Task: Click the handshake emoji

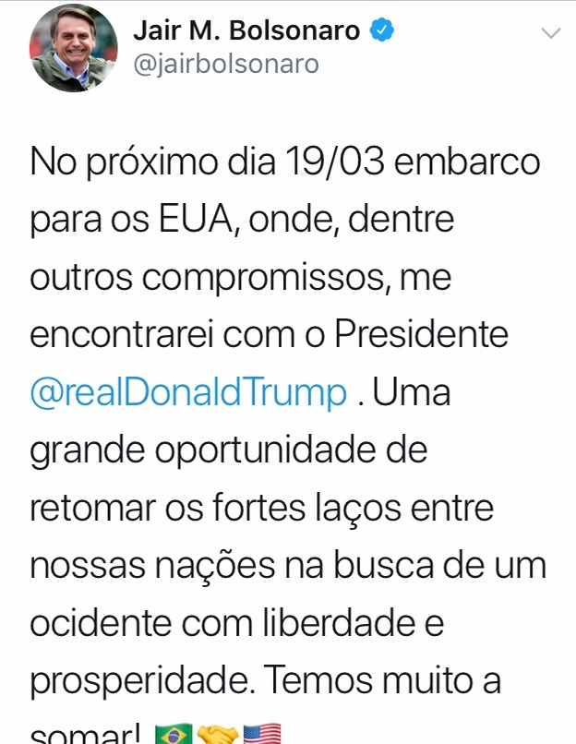Action: pyautogui.click(x=218, y=735)
